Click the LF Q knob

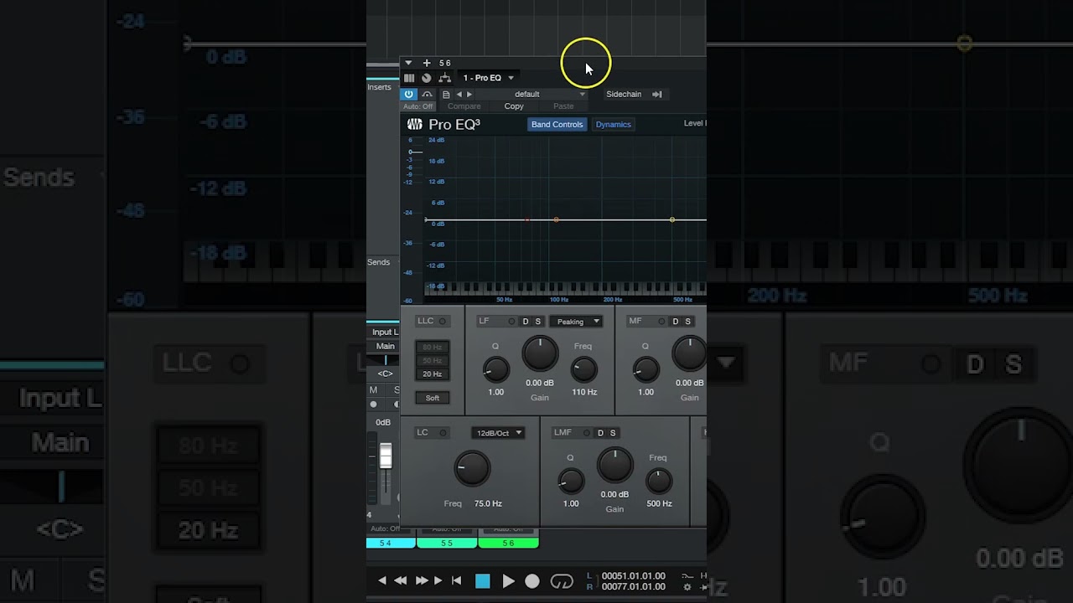tap(495, 369)
